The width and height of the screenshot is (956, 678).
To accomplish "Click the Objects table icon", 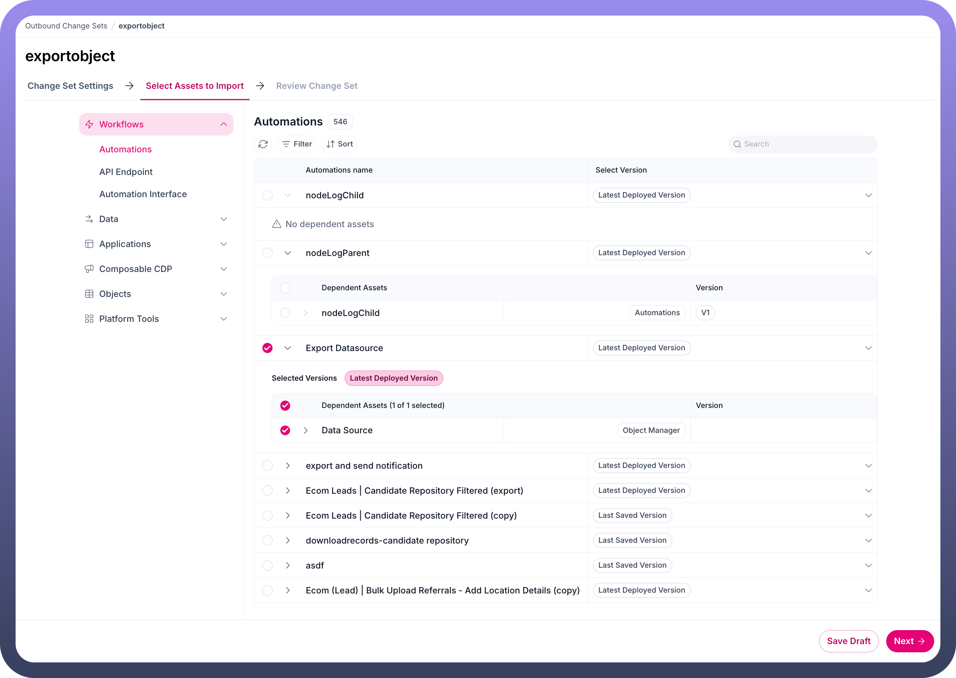I will pos(89,294).
